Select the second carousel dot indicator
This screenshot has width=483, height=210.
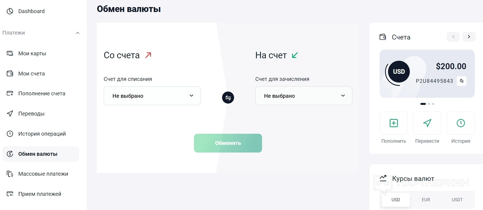(x=429, y=104)
